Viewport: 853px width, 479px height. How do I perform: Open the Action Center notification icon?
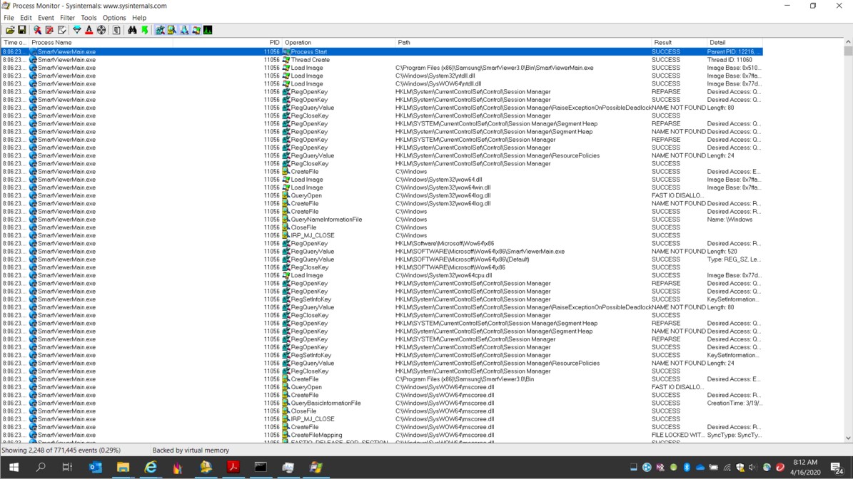click(x=838, y=467)
